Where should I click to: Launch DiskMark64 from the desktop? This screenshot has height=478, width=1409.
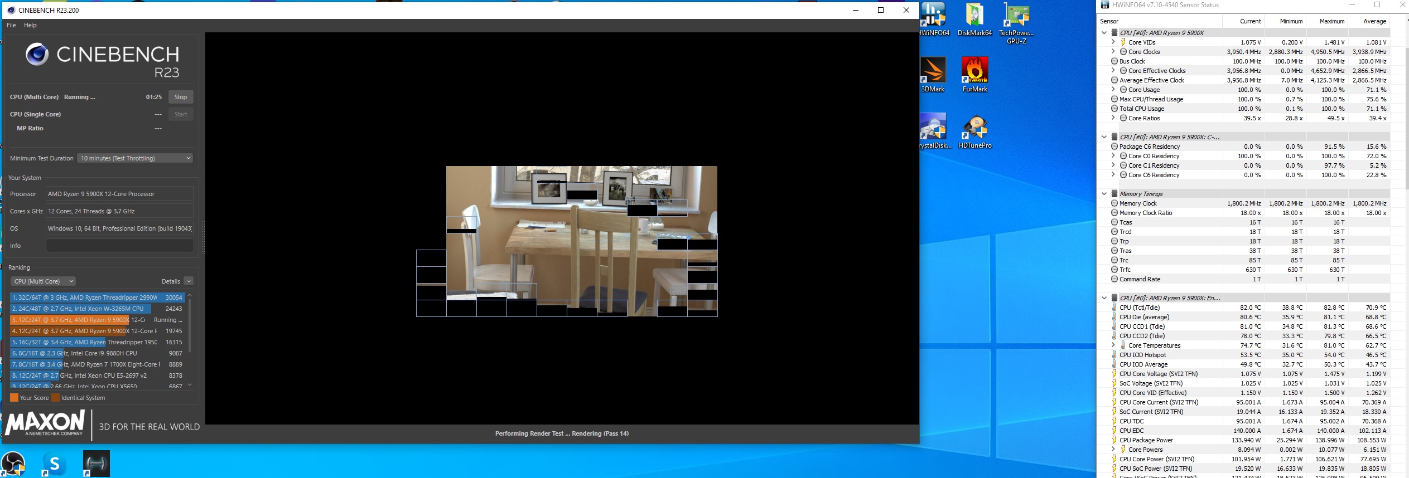pos(974,19)
